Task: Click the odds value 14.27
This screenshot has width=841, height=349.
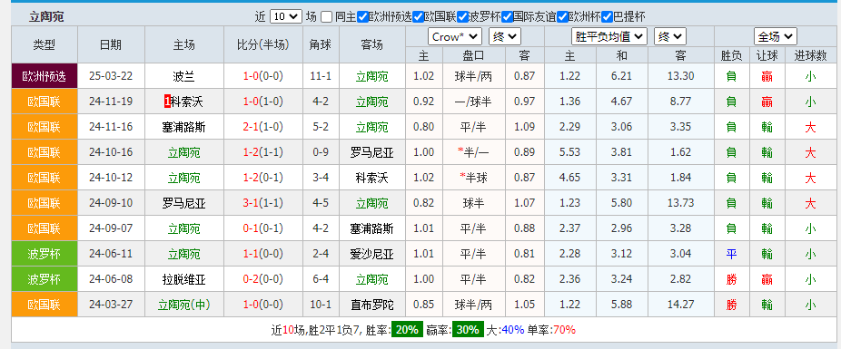Action: click(680, 305)
